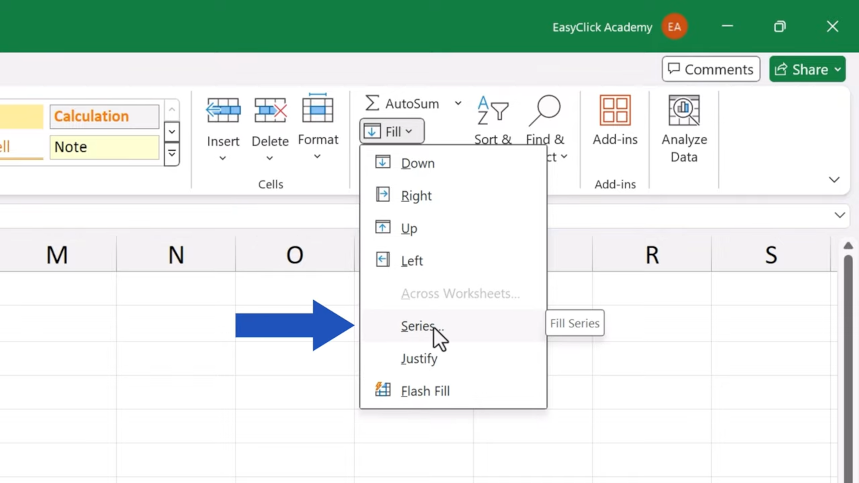Click the AutoSum sigma icon

pos(372,103)
